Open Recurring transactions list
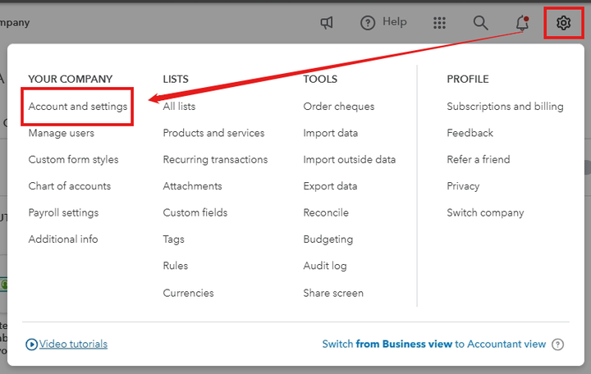 click(x=215, y=159)
